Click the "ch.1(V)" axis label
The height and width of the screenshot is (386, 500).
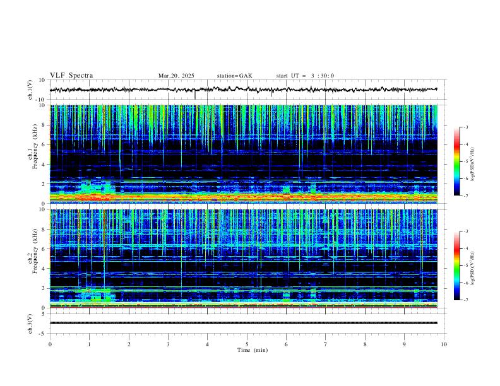tap(30, 90)
